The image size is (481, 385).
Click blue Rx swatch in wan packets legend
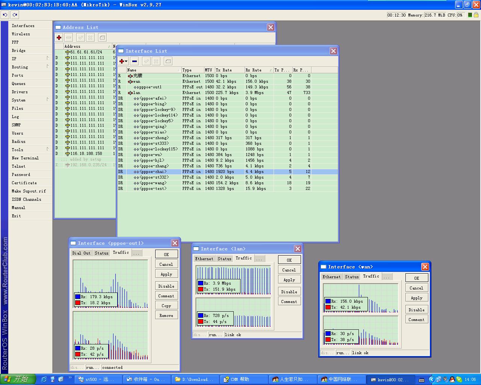pyautogui.click(x=328, y=333)
